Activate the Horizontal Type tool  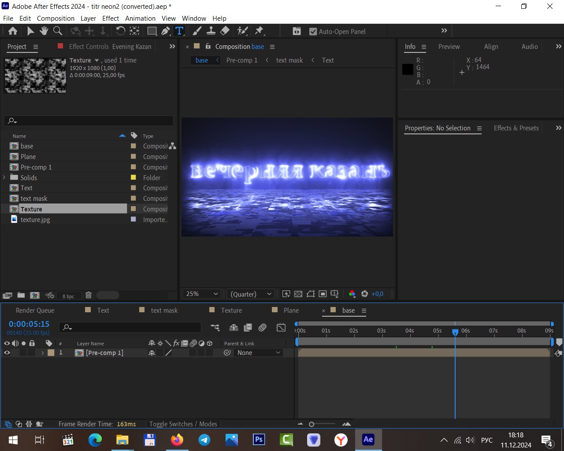(179, 31)
